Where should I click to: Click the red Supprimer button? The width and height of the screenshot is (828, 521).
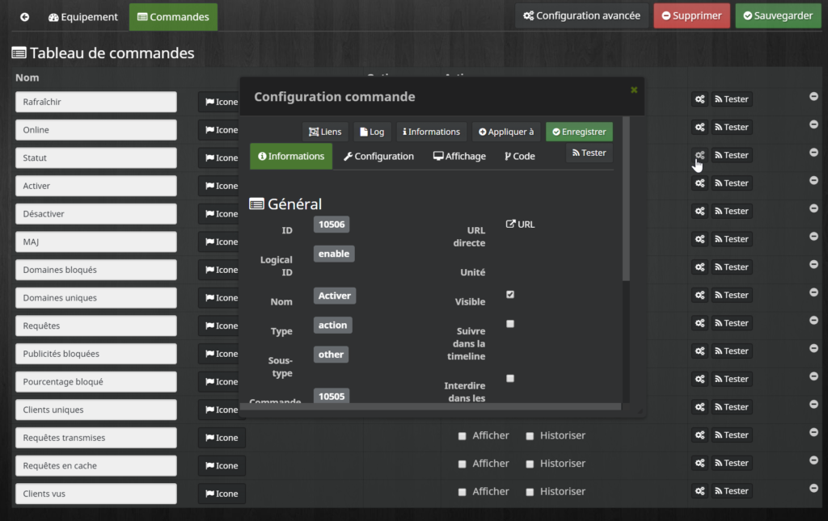tap(692, 16)
